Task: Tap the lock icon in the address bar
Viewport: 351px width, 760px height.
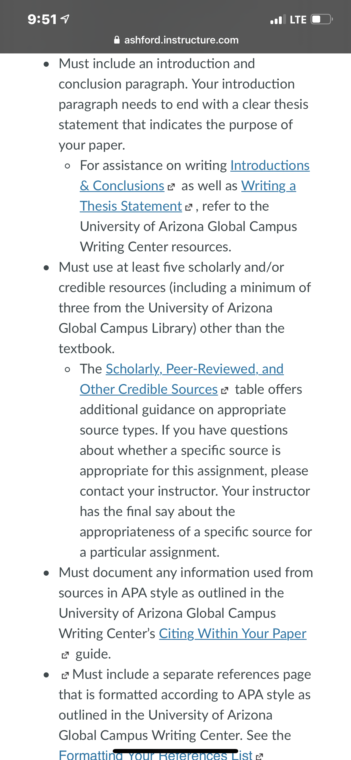Action: [x=117, y=40]
